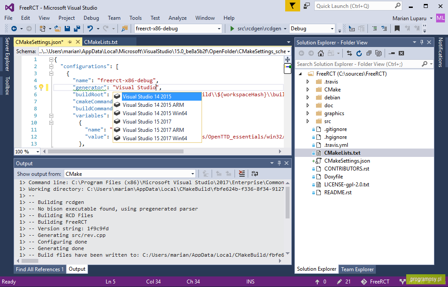Open the Debug menu
This screenshot has width=448, height=287.
click(x=91, y=18)
